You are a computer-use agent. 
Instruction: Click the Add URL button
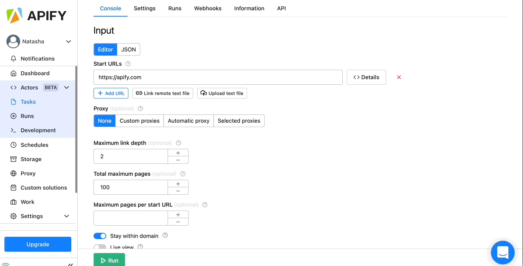(111, 93)
